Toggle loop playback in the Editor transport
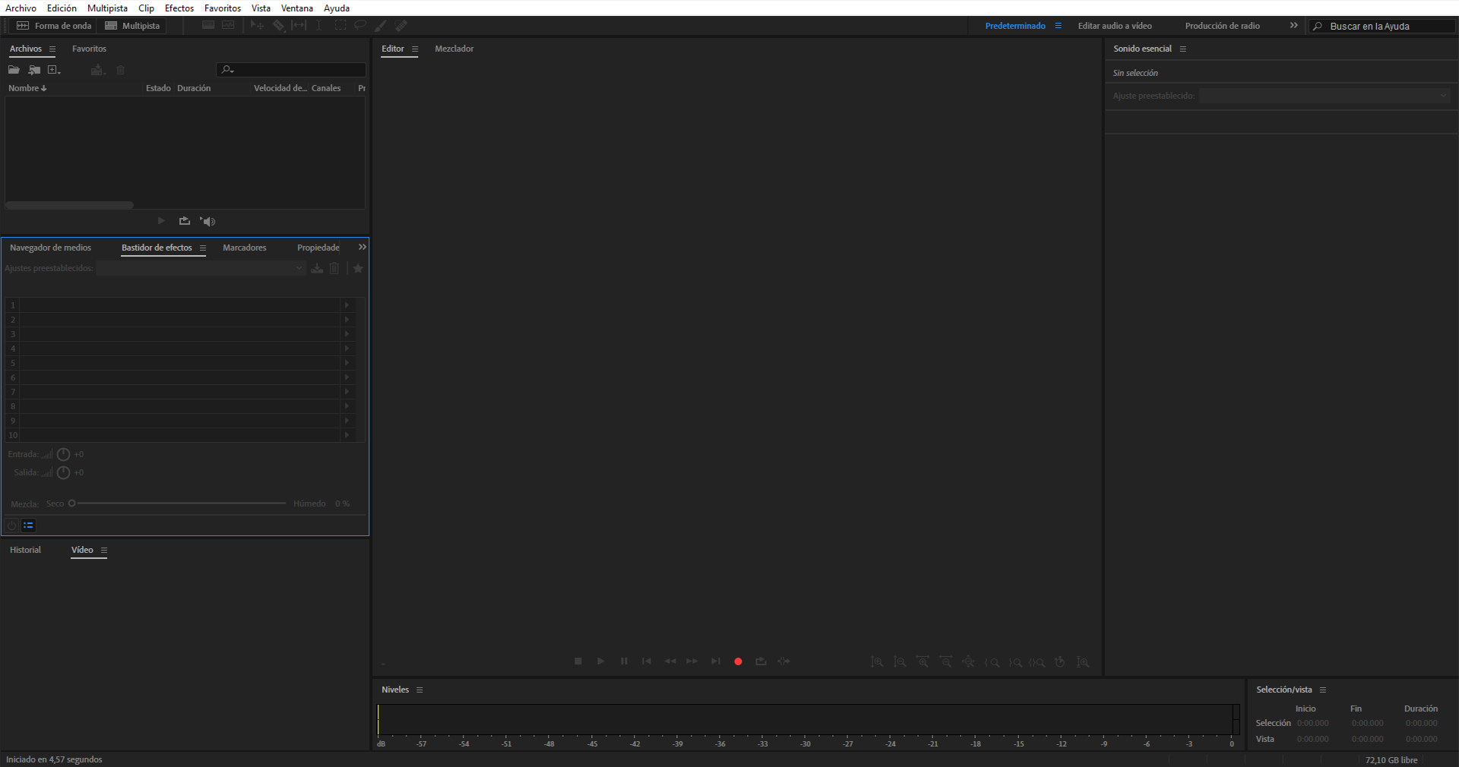This screenshot has width=1459, height=767. (761, 661)
